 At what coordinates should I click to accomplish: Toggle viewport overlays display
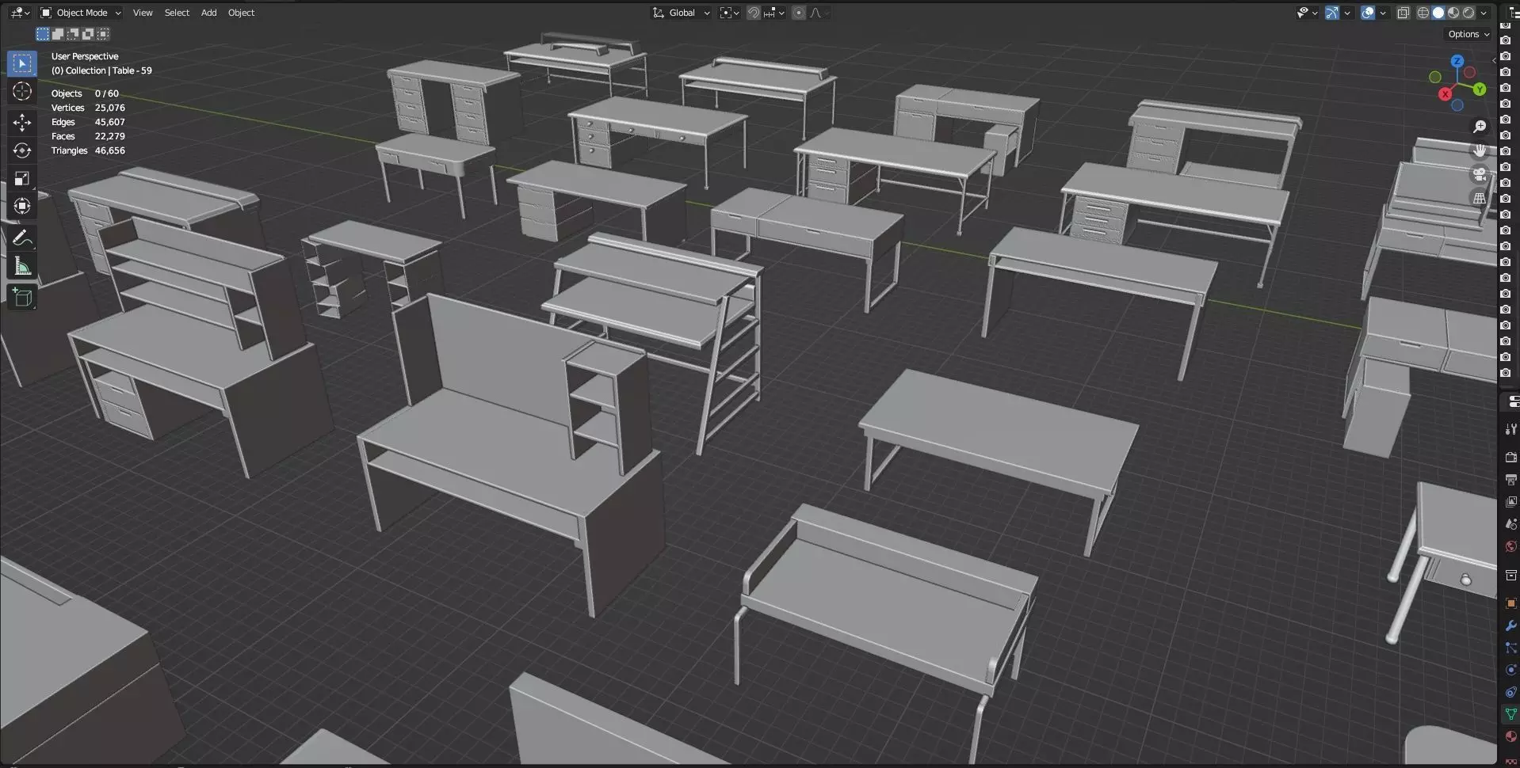click(1368, 13)
